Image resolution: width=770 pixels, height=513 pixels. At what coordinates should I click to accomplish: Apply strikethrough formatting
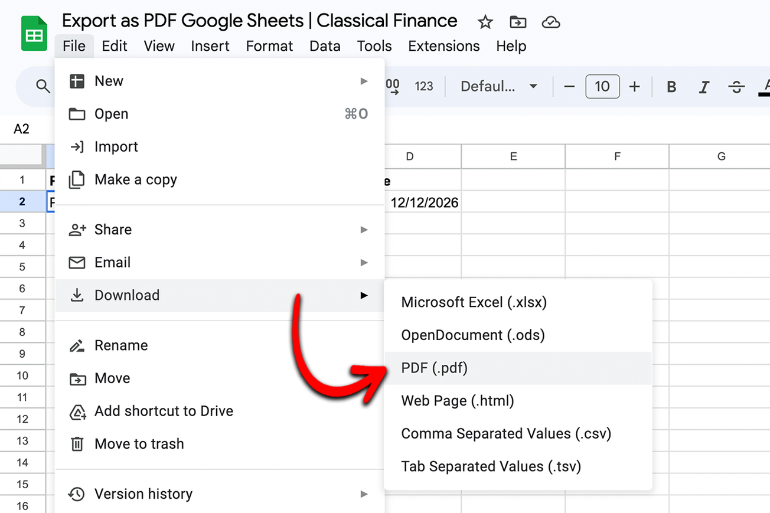point(736,86)
